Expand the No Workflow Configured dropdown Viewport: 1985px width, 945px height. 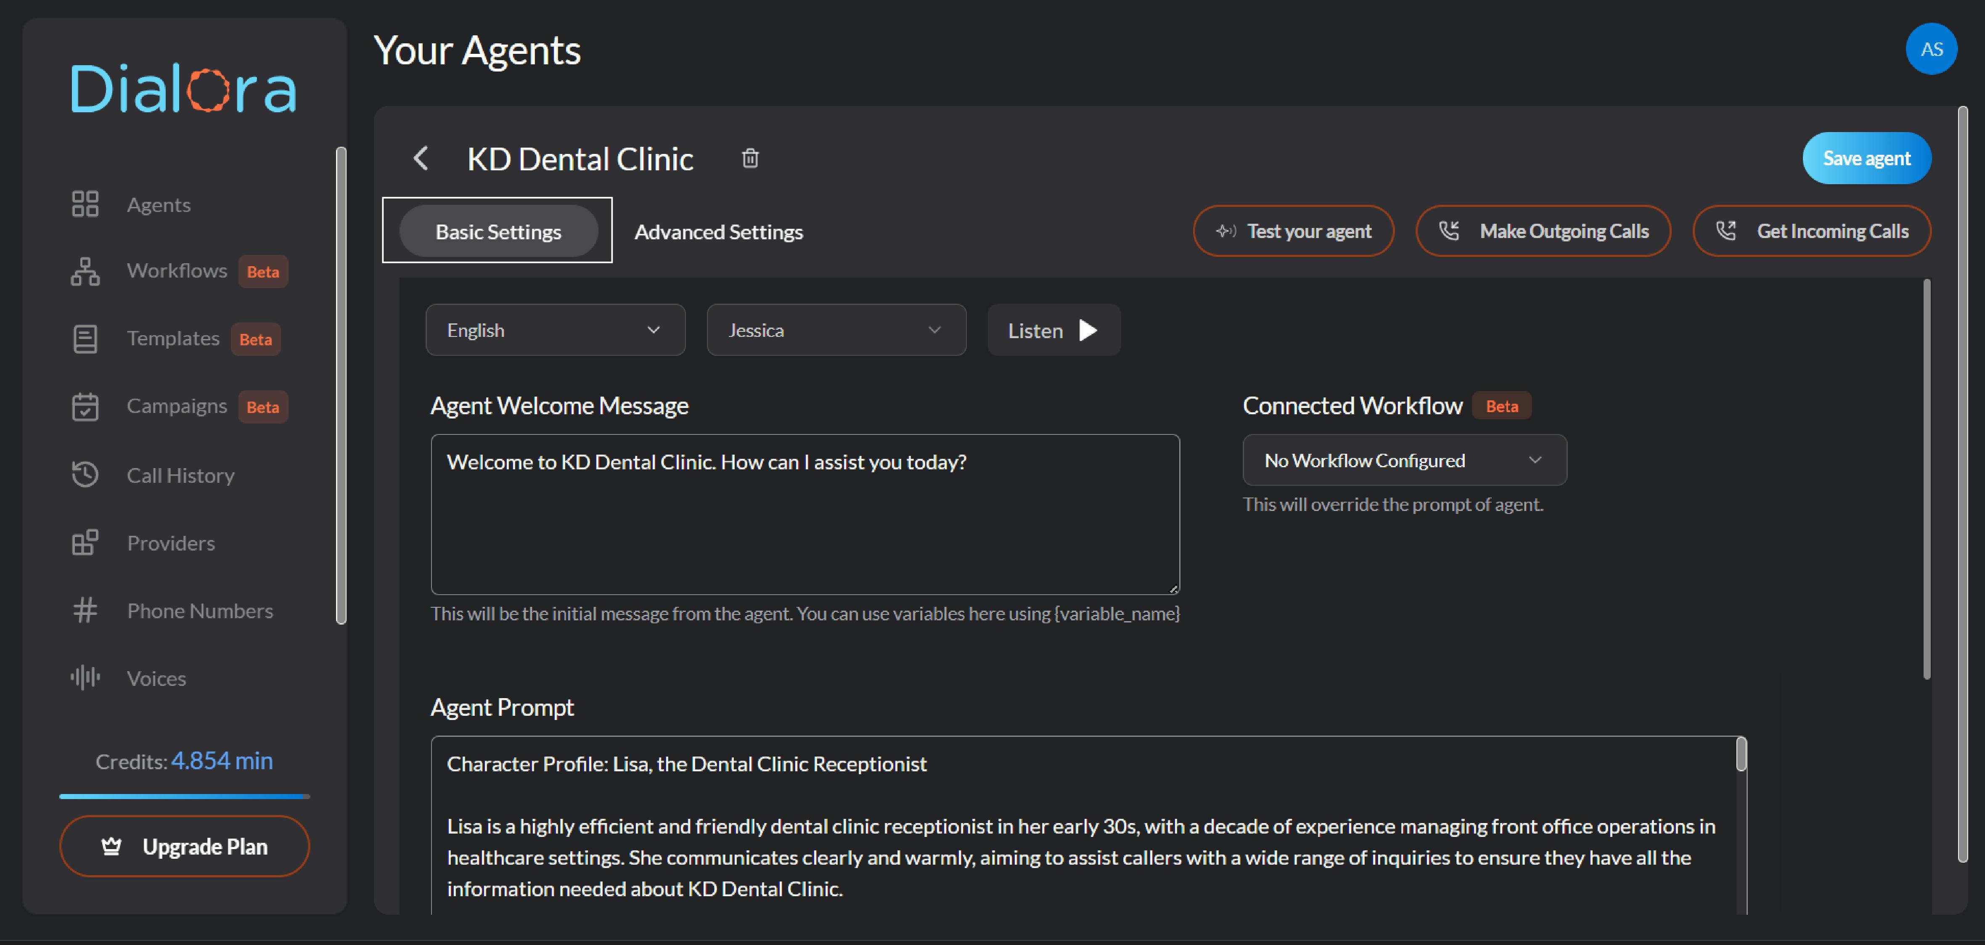(1403, 460)
